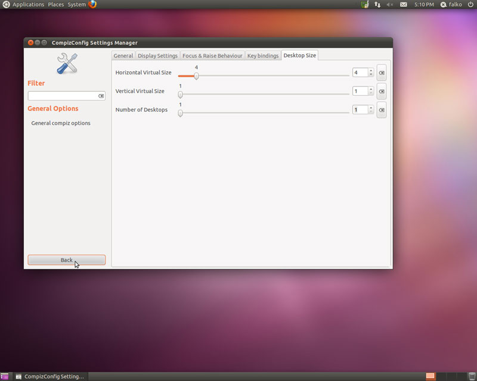This screenshot has height=381, width=477.
Task: Clear the Filter field with its icon
Action: [101, 96]
